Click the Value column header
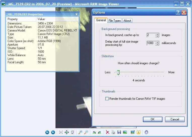This screenshot has width=192, height=137. click(x=57, y=19)
